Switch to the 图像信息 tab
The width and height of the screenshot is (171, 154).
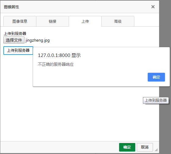tap(20, 21)
